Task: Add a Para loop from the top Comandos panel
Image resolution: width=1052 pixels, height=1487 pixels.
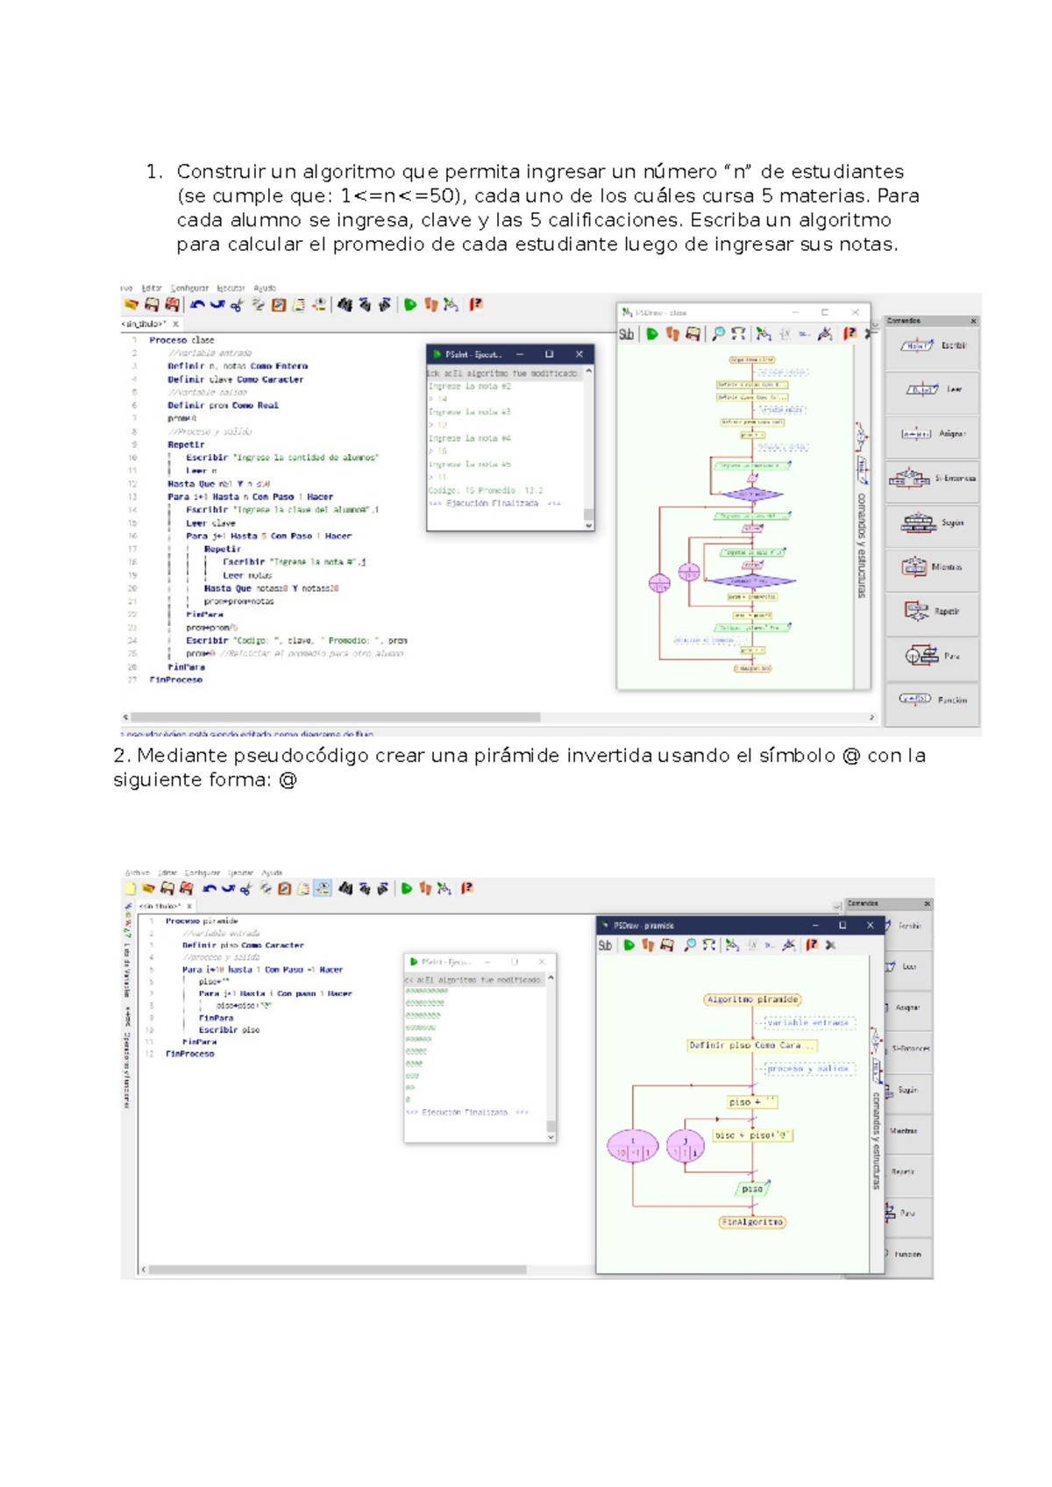Action: click(x=932, y=656)
